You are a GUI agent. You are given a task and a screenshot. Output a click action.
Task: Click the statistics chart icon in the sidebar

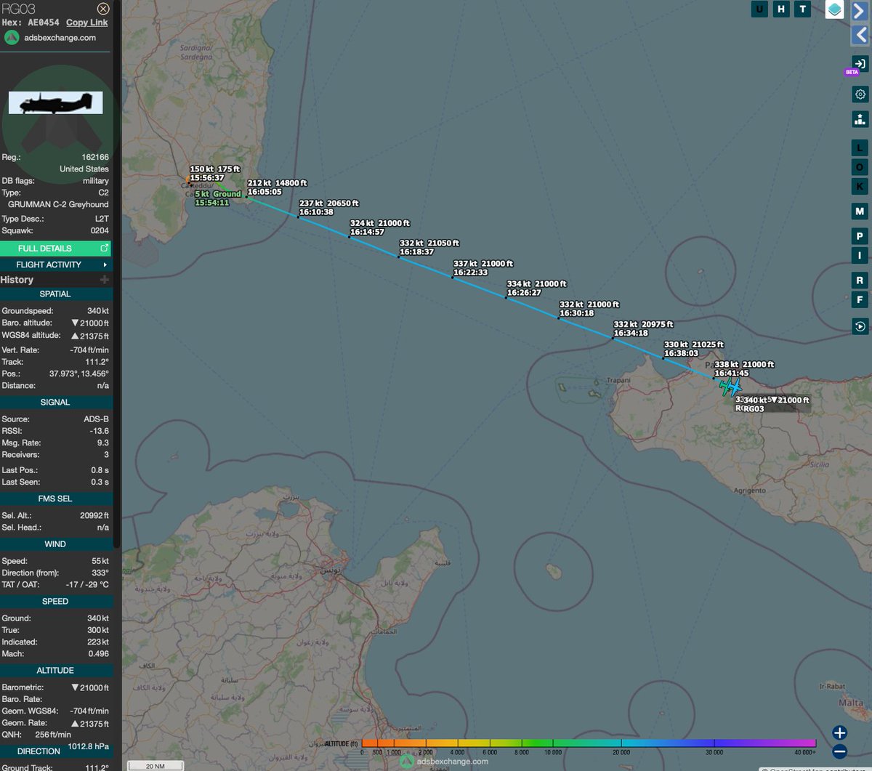click(860, 118)
